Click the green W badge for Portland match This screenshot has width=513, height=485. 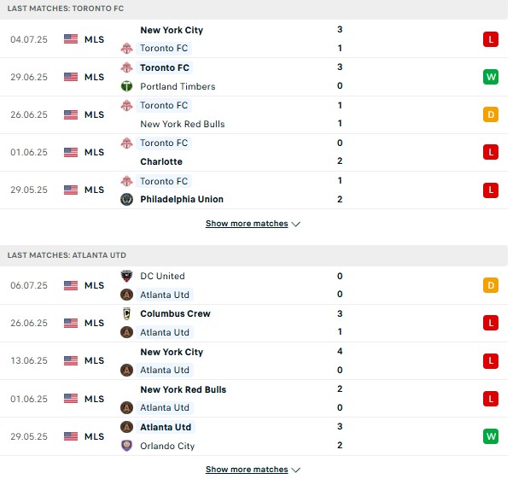click(x=490, y=77)
